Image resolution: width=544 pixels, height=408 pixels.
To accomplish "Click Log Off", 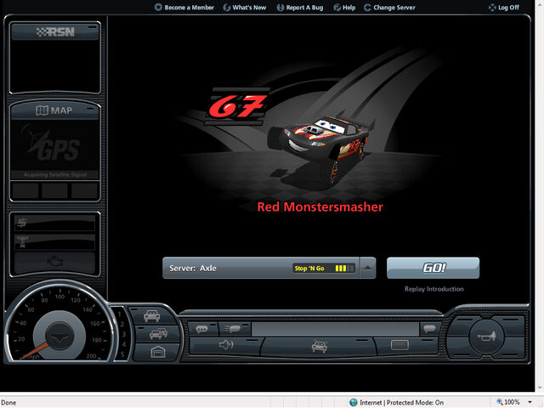I will point(504,8).
